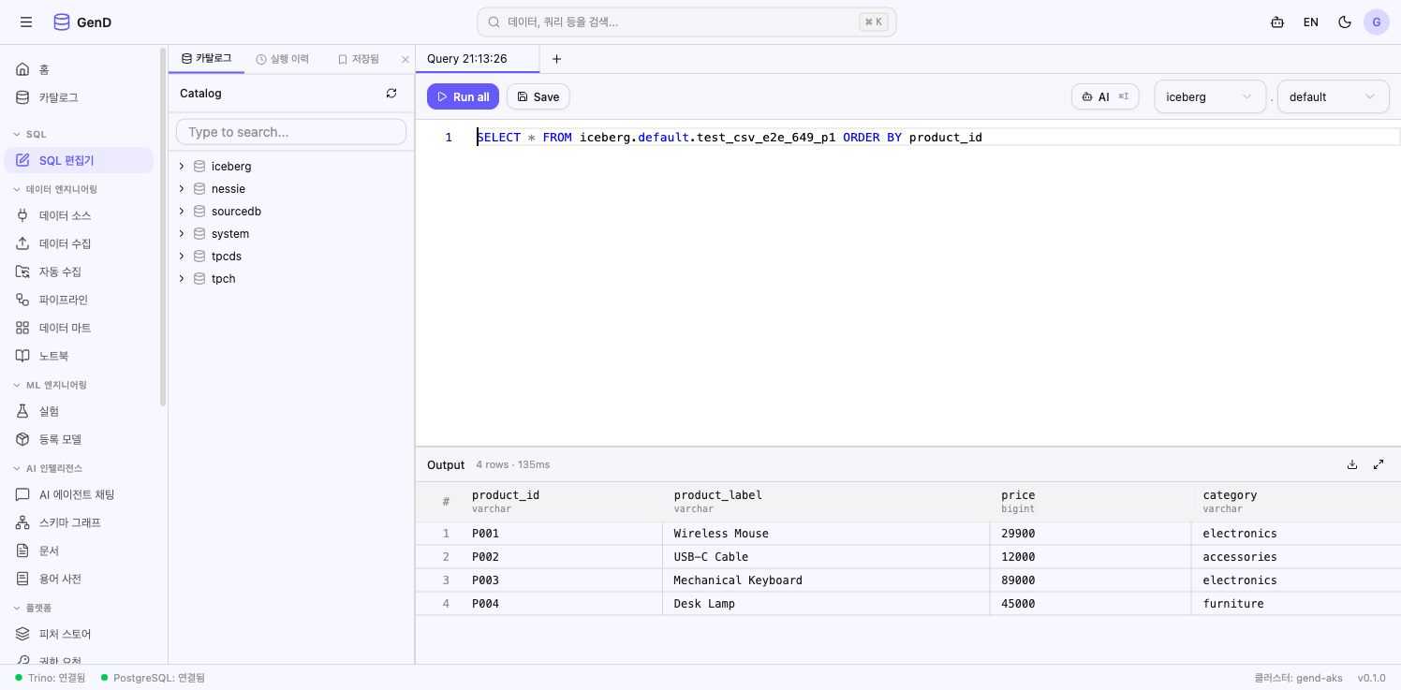
Task: Open the iceberg catalog dropdown
Action: pyautogui.click(x=1210, y=96)
